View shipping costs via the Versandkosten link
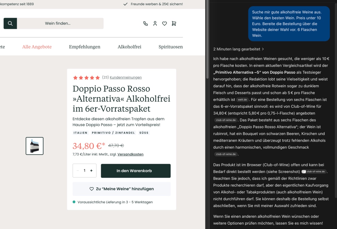The width and height of the screenshot is (337, 229). pyautogui.click(x=130, y=154)
